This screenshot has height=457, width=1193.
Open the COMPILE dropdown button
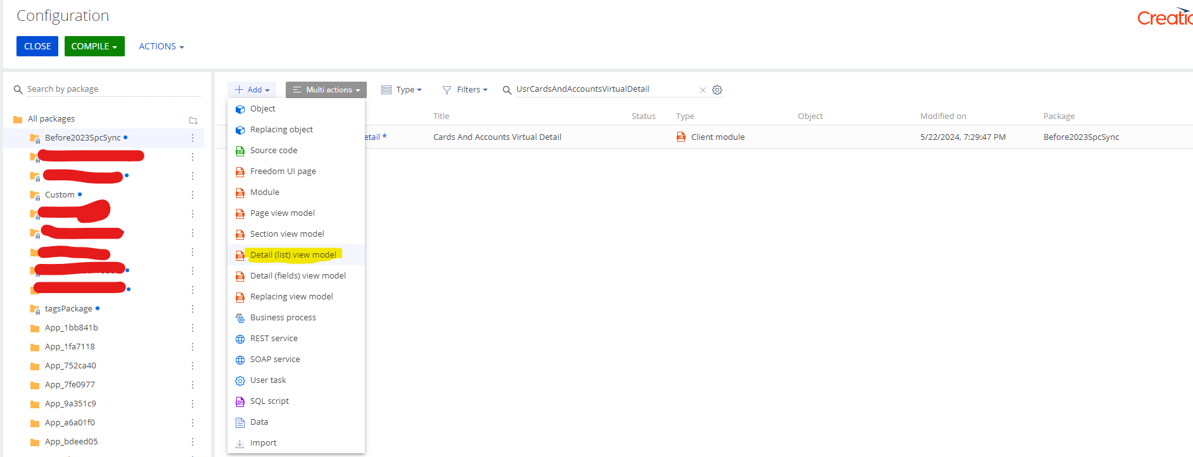pos(94,46)
